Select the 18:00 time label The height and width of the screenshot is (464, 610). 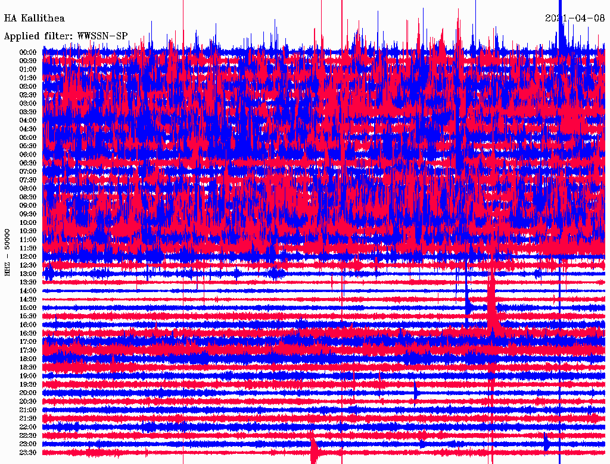28,359
